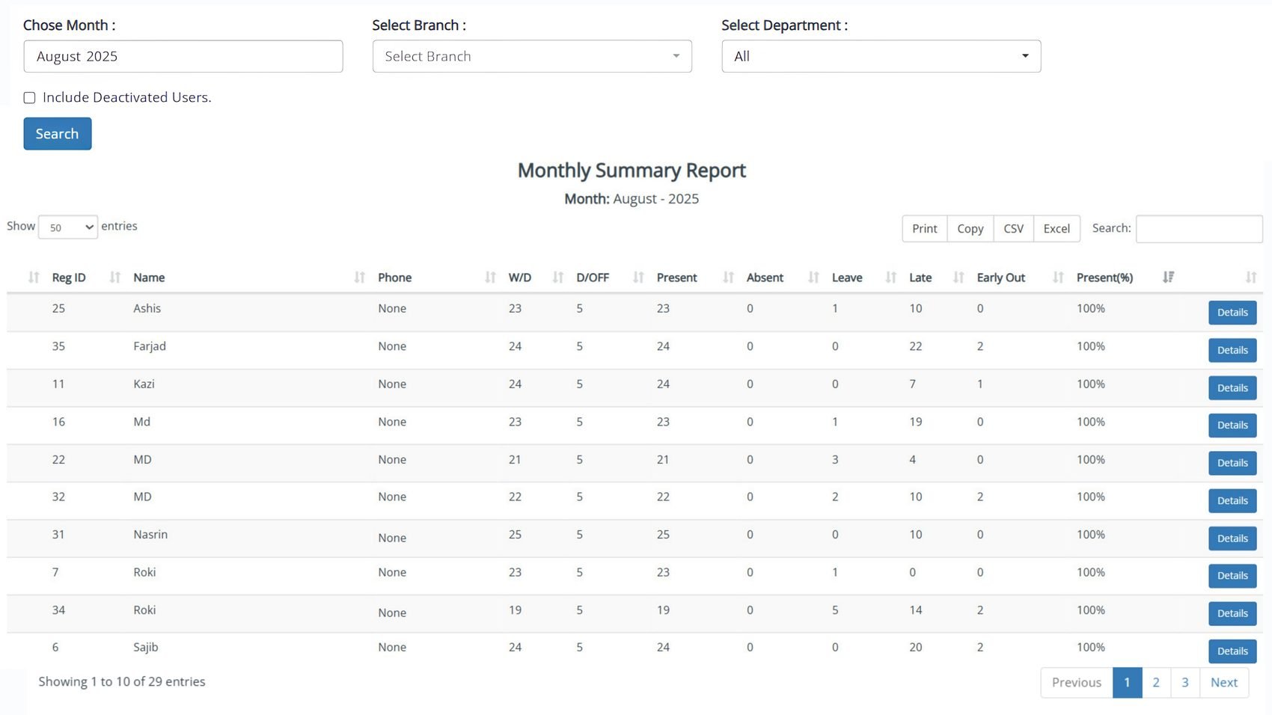
Task: Select the name cell Ashis
Action: (147, 308)
